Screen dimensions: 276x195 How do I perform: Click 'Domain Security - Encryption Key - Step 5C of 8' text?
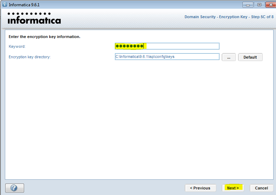coord(229,17)
